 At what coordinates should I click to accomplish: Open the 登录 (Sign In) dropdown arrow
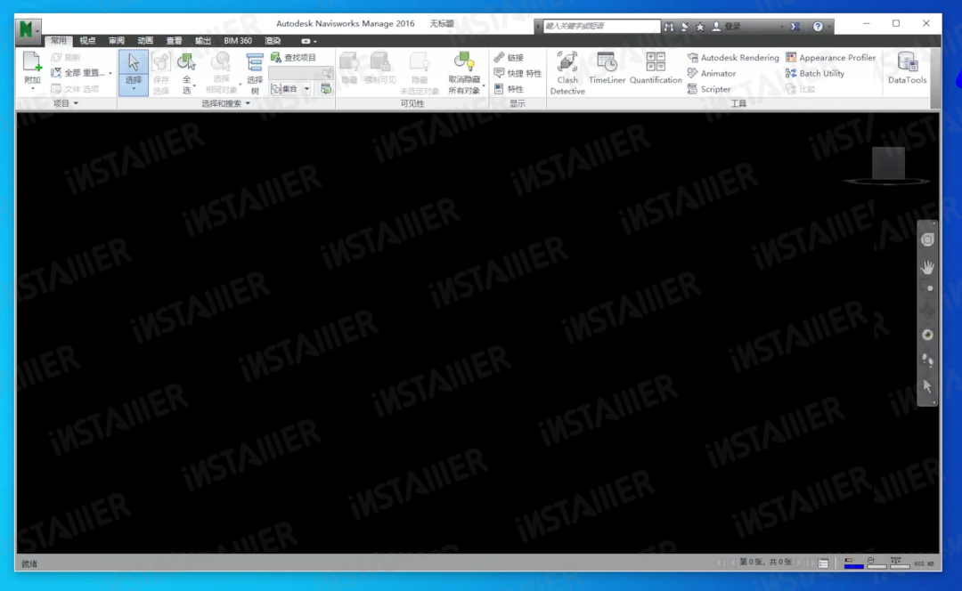click(782, 27)
